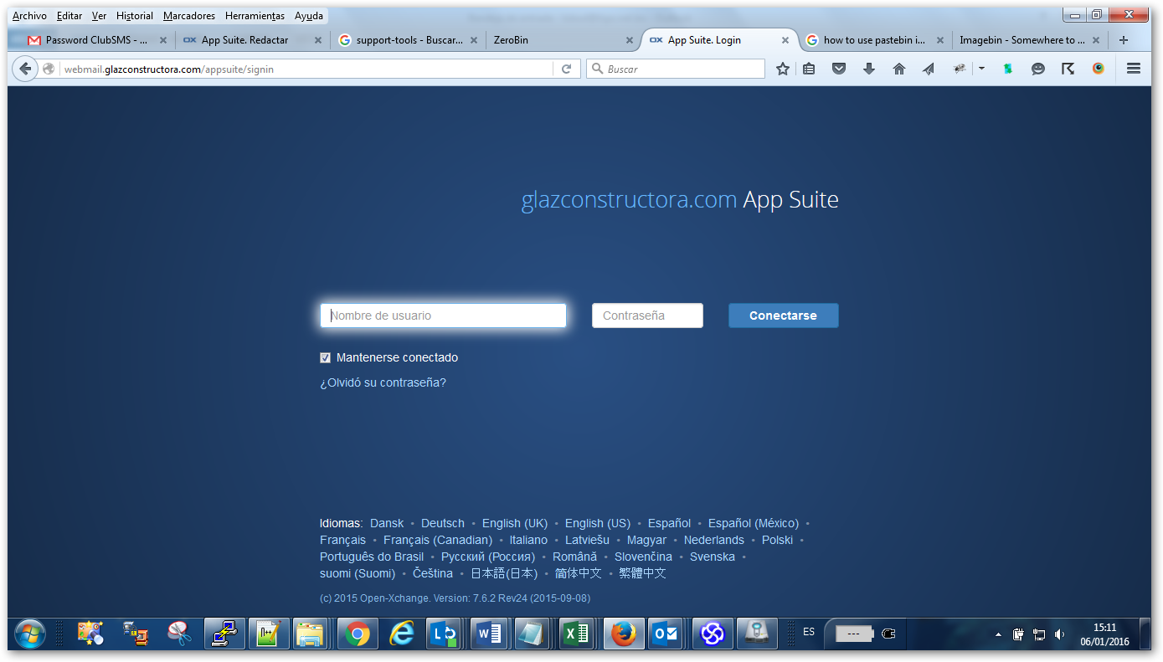This screenshot has width=1163, height=662.
Task: Reload the page with refresh icon
Action: [x=567, y=69]
